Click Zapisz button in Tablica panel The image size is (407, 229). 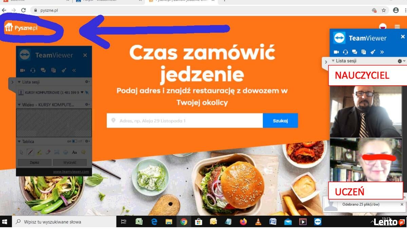(x=34, y=162)
